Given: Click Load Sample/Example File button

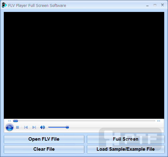Looking at the screenshot, I should point(126,149).
